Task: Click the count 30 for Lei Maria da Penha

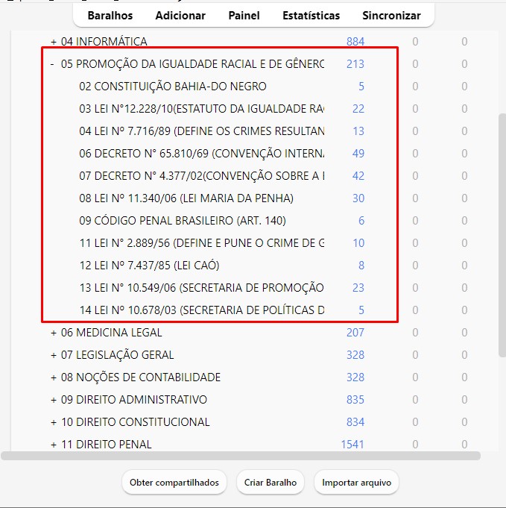Action: coord(358,198)
